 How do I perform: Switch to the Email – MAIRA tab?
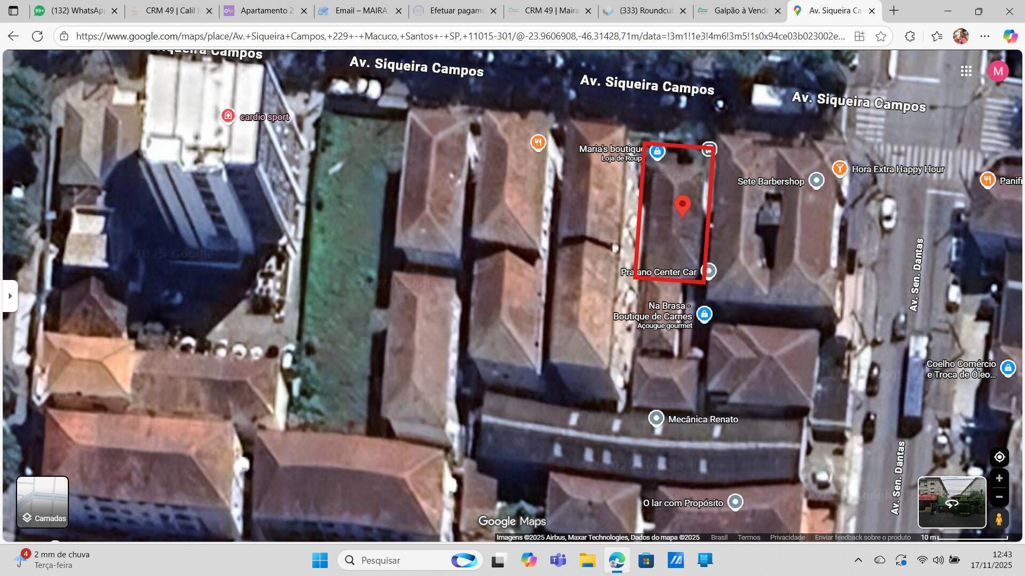pyautogui.click(x=360, y=11)
